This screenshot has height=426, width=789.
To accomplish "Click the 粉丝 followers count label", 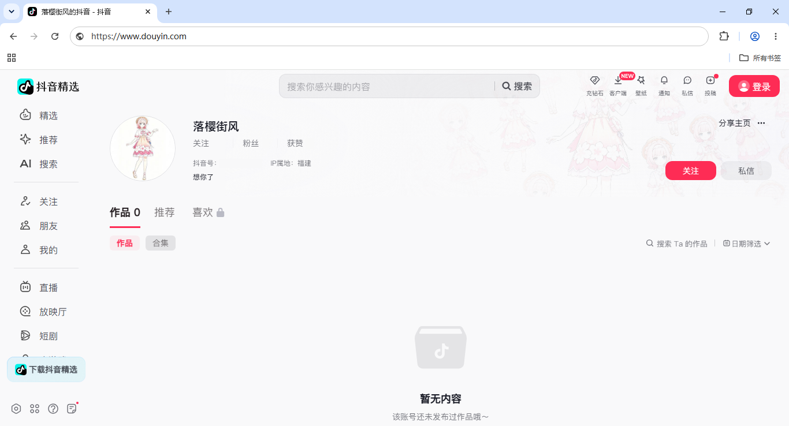I will tap(251, 143).
